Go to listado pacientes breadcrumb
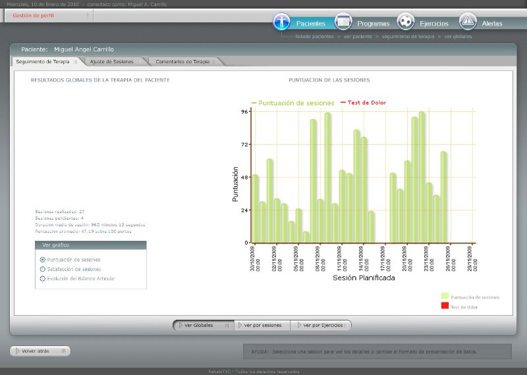 click(314, 36)
